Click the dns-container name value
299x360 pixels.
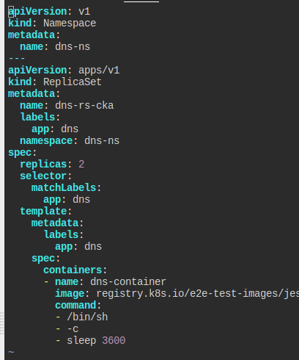point(128,282)
